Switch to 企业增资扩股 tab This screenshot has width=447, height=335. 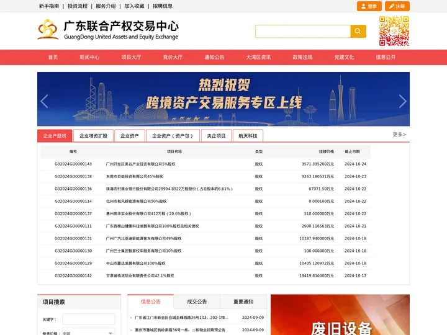pyautogui.click(x=94, y=136)
